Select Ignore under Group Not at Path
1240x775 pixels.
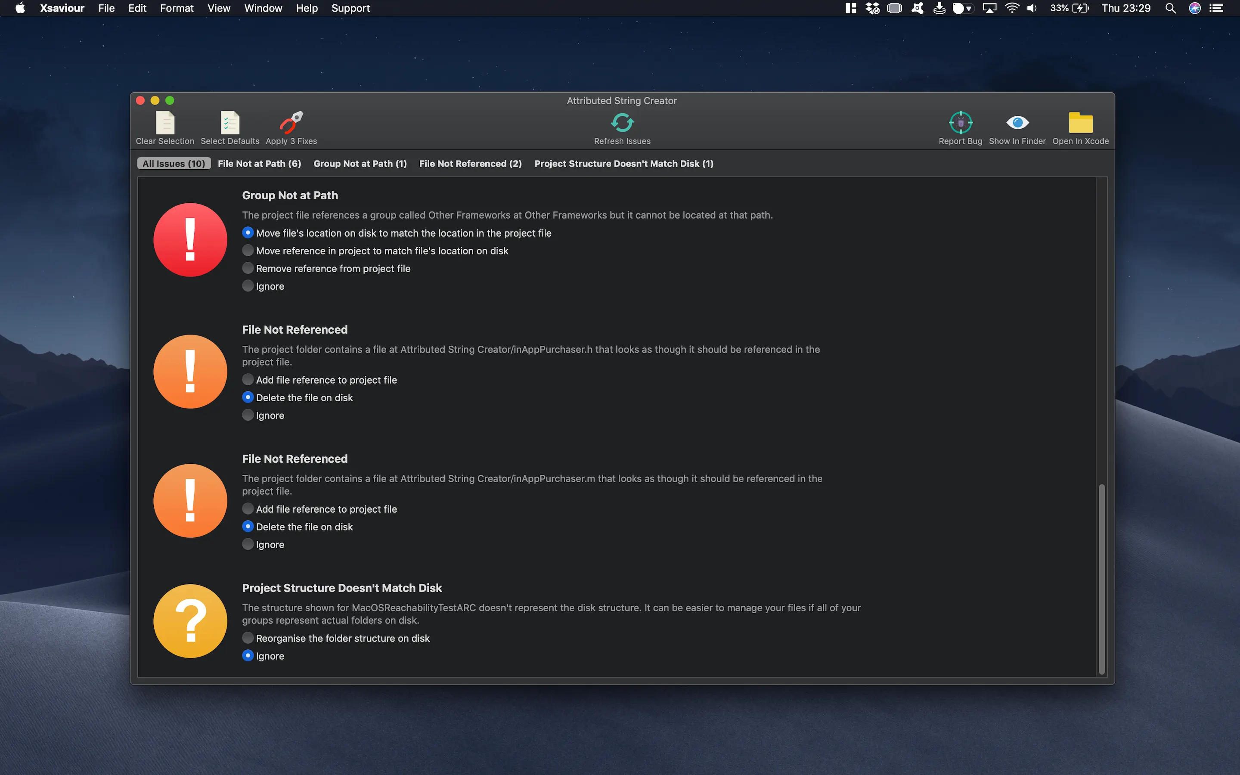click(248, 286)
